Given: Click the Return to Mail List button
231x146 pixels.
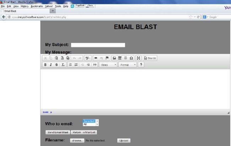Looking at the screenshot, I should (84, 132).
